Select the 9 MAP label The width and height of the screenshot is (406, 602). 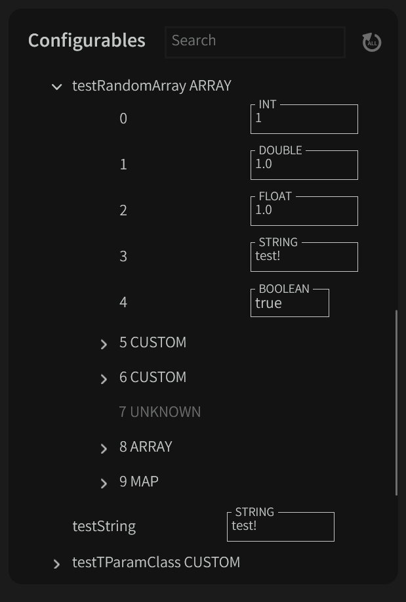pos(139,481)
